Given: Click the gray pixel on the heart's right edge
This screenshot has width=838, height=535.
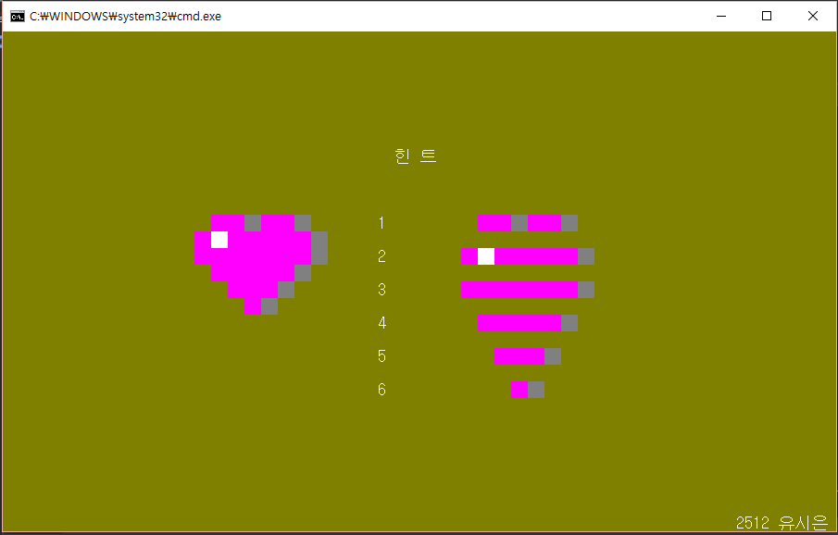Looking at the screenshot, I should click(320, 248).
